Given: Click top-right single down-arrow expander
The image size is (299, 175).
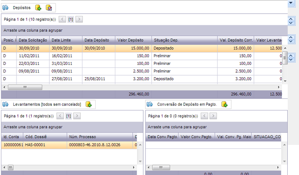Looking at the screenshot, I should (x=291, y=3).
